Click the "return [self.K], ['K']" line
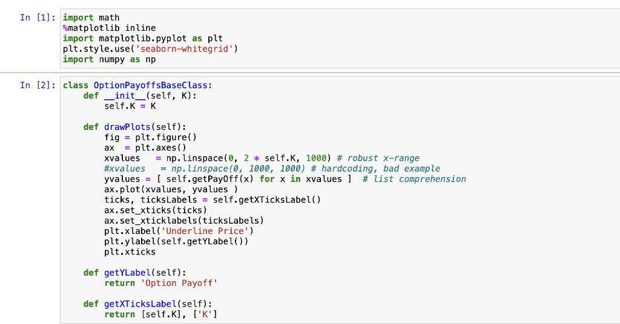 [161, 314]
